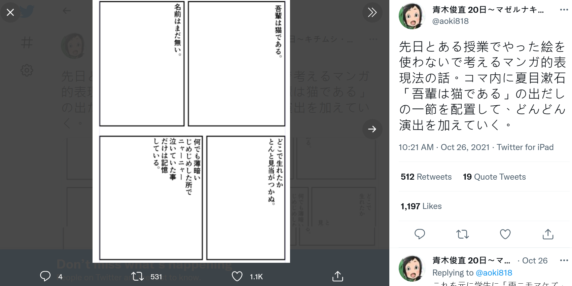Open 512 Retweets list

point(426,177)
